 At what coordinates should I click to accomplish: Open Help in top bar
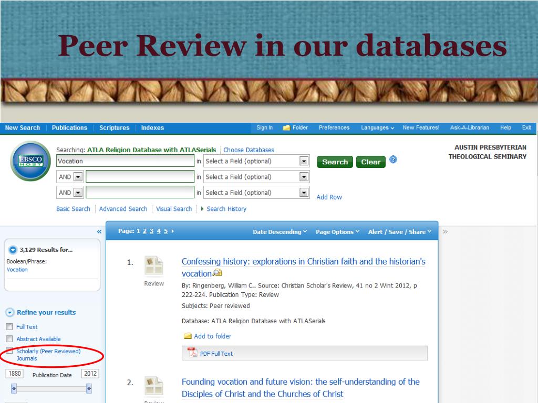(505, 128)
